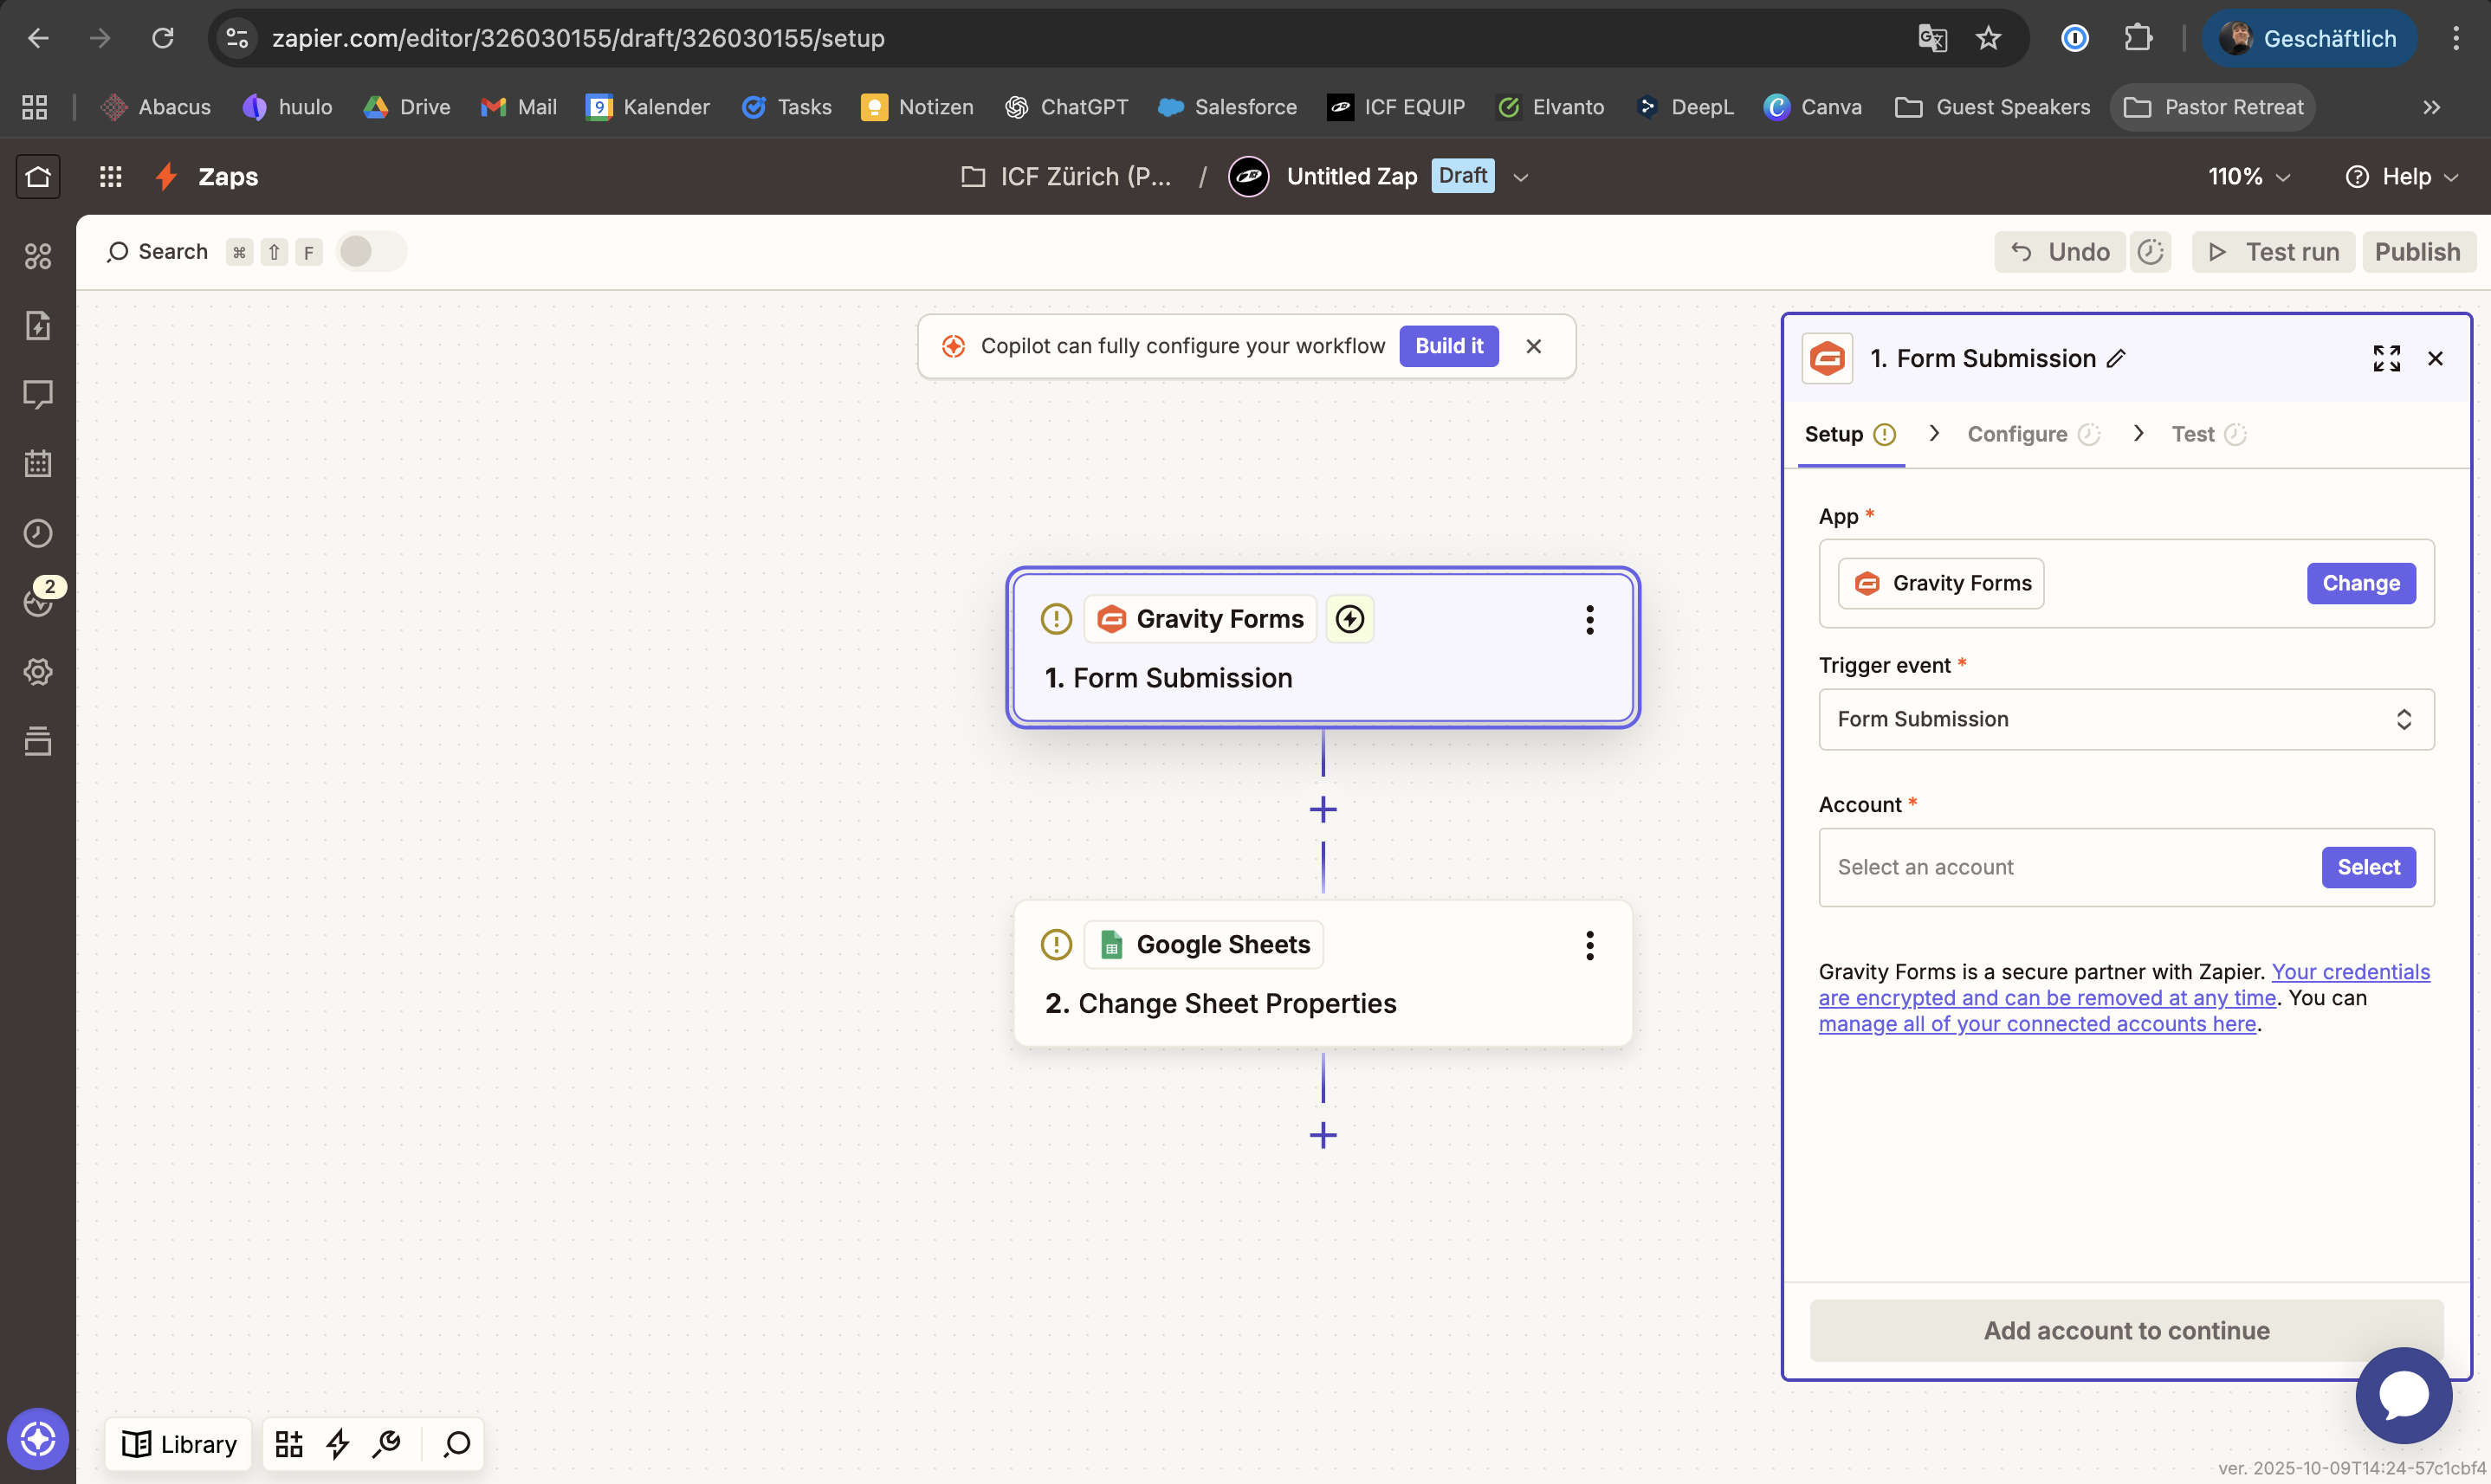
Task: Open the apps grid icon next to Zaps
Action: click(x=110, y=177)
